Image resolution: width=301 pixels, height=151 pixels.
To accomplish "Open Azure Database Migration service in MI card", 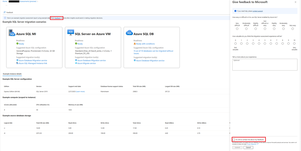I will (x=33, y=60).
